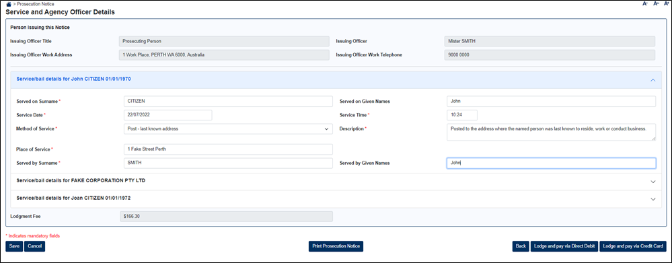Collapse John CITIZEN service details chevron

[652, 79]
